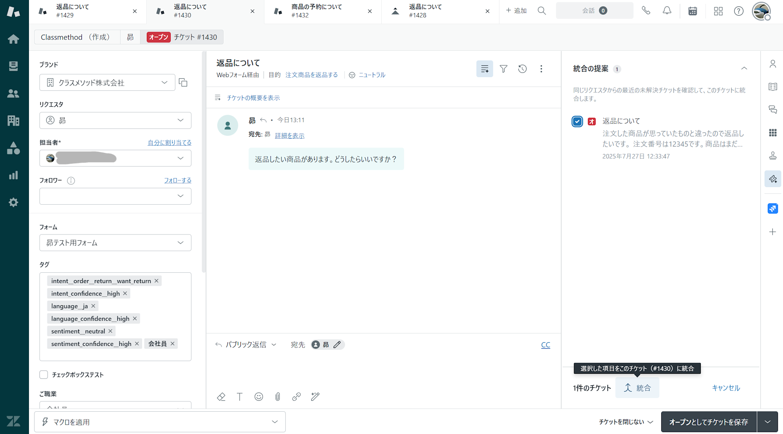Uncheck the 返品について merge suggestion checkbox
This screenshot has height=434, width=783.
pyautogui.click(x=577, y=122)
